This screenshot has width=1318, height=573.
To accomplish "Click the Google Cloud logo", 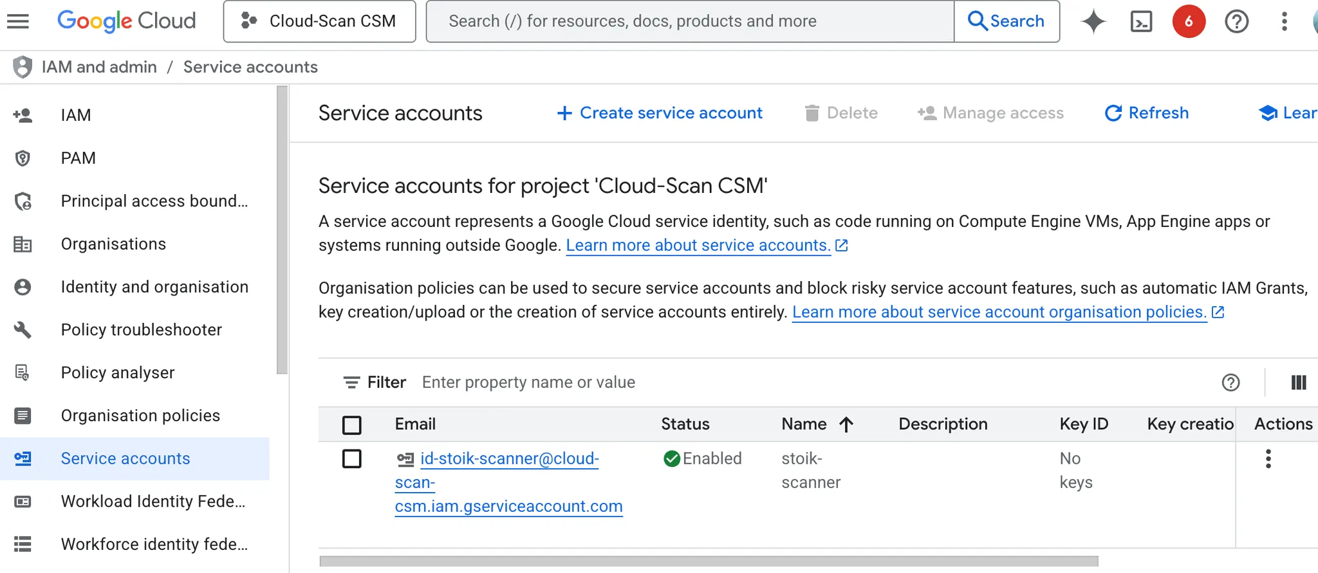I will (127, 21).
